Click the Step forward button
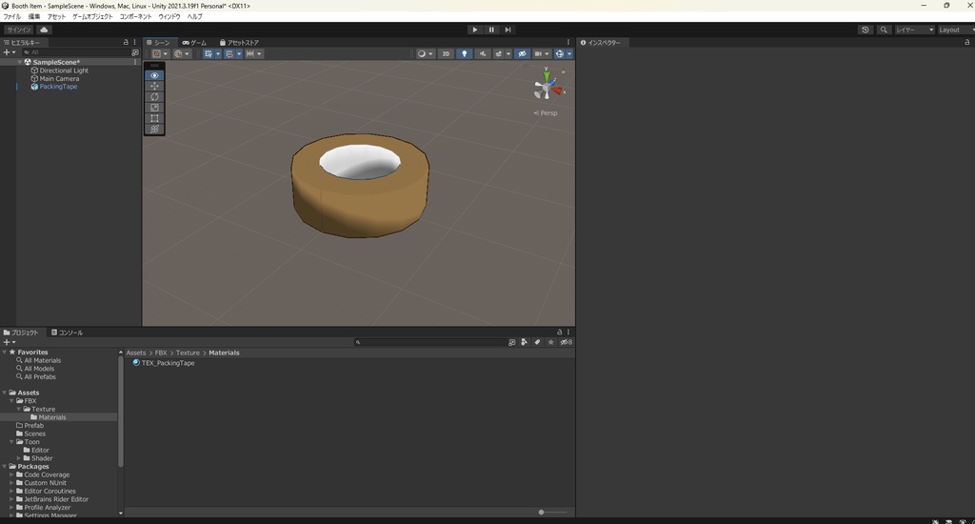The image size is (975, 524). [x=508, y=30]
